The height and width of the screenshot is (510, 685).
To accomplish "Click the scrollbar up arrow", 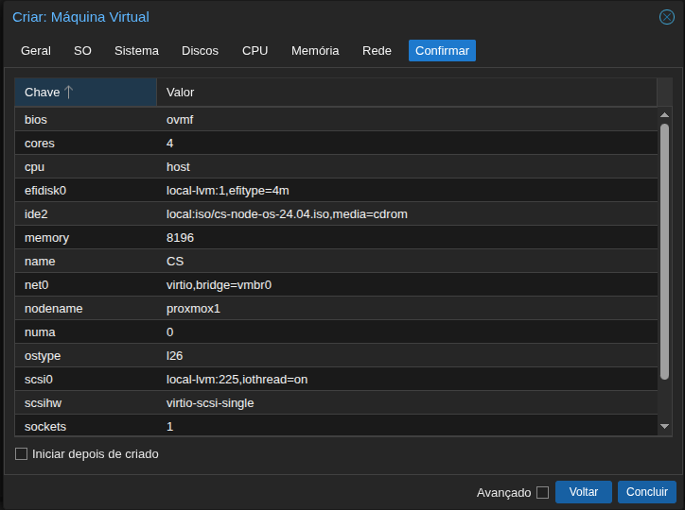I will pyautogui.click(x=664, y=115).
